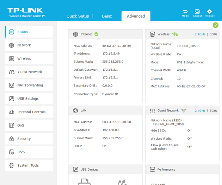Click the Wireless panel header icon
Screen dimensions: 222x185
pyautogui.click(x=153, y=34)
